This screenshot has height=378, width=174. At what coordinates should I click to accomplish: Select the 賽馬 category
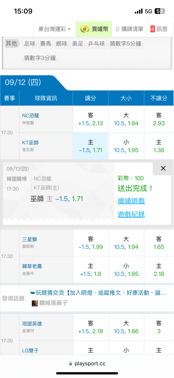pyautogui.click(x=46, y=43)
